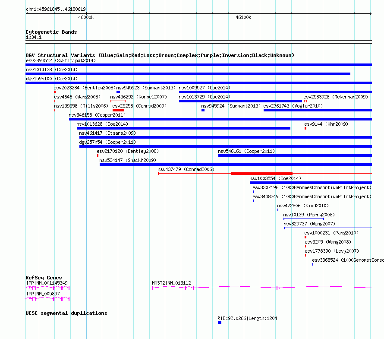Select the nsv1003554 (Coe2014) label
The image size is (384, 339).
tap(276, 178)
